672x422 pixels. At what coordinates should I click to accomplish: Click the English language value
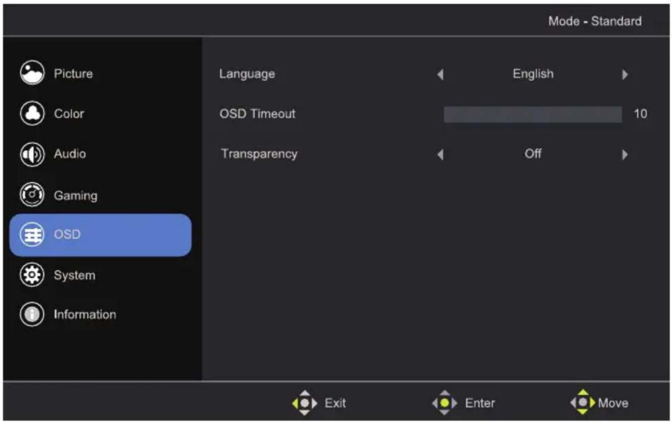click(533, 74)
